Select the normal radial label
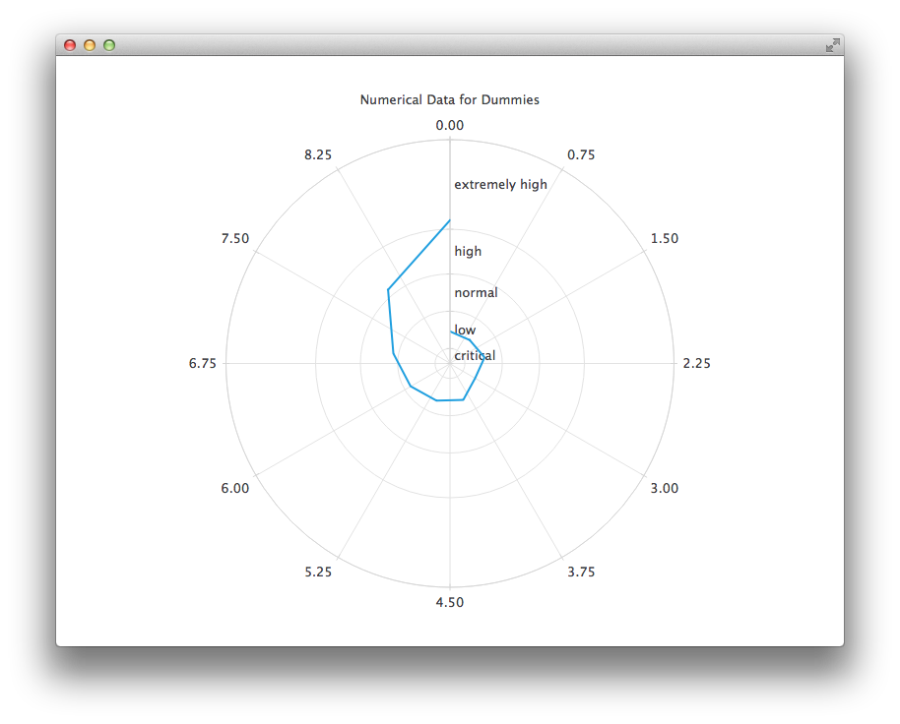 [476, 292]
